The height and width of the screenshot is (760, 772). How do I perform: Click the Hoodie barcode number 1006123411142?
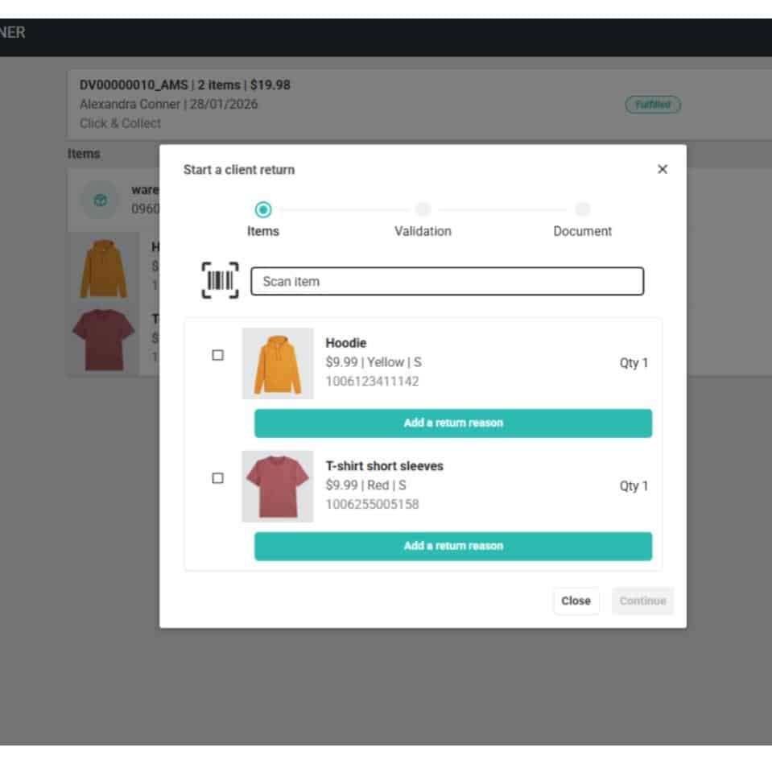point(372,382)
